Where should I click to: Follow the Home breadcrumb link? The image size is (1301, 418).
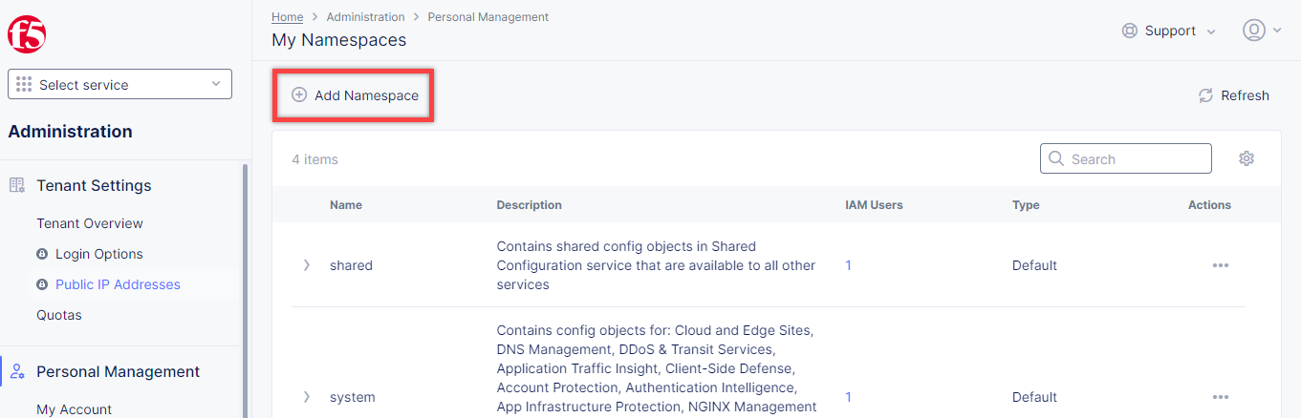[x=287, y=17]
